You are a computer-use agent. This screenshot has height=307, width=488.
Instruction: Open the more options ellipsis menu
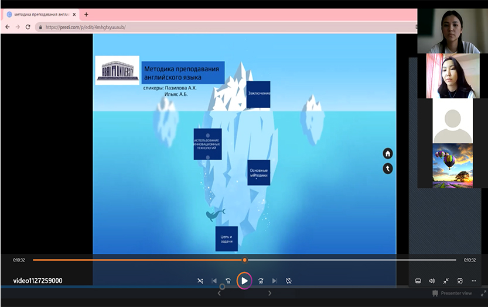pos(474,281)
